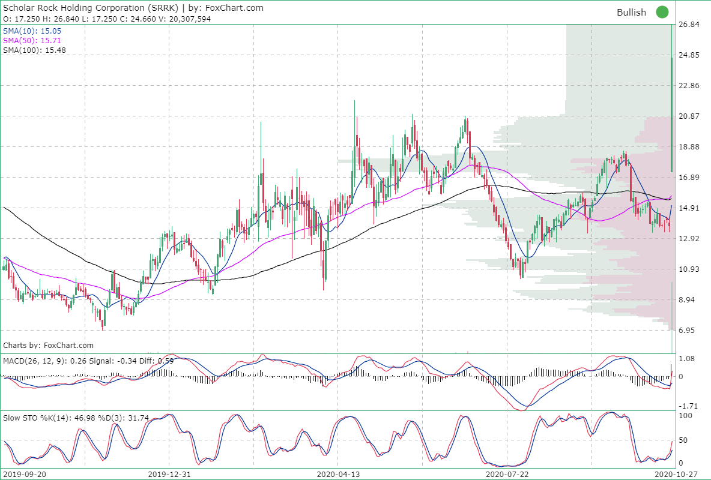Click the 20.87 price axis label
The image size is (711, 480).
click(689, 116)
